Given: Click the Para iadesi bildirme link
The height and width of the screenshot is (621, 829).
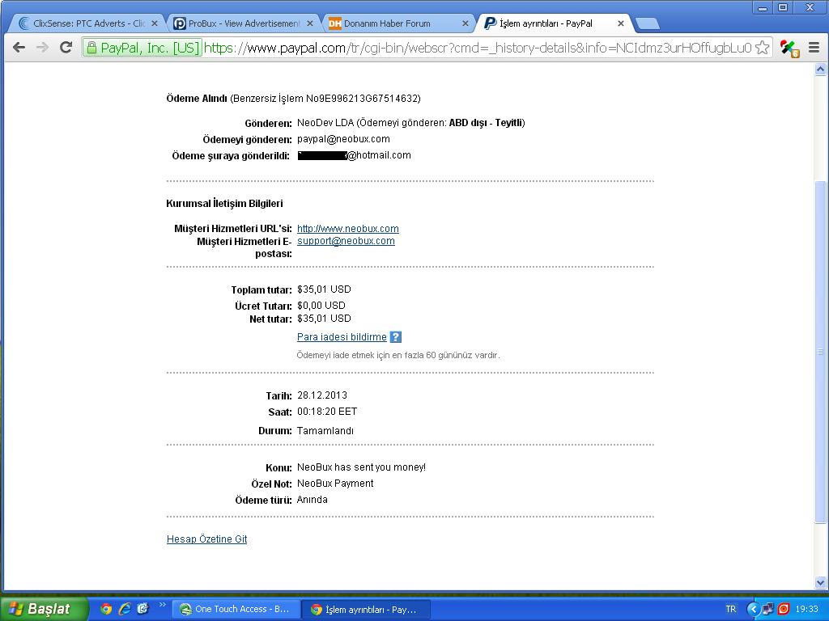Looking at the screenshot, I should 342,337.
